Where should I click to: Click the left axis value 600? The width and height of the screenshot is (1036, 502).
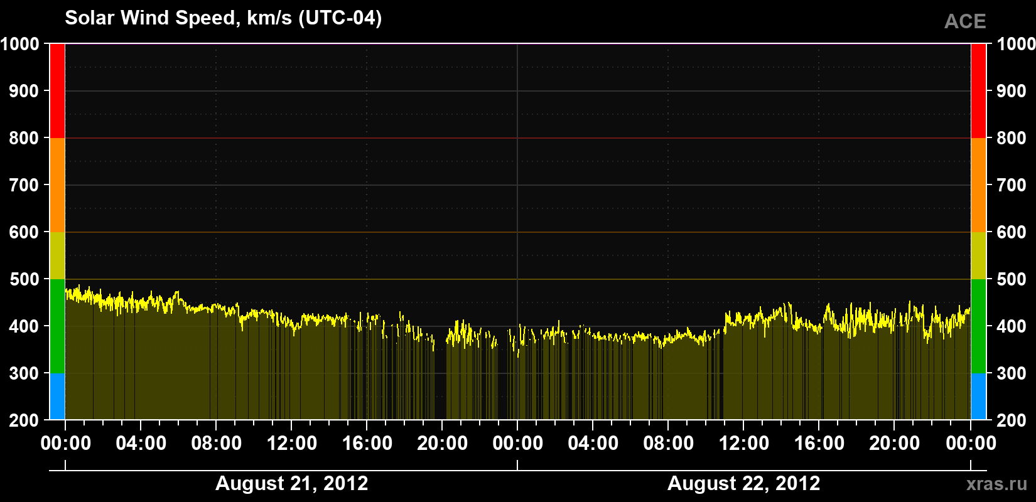pyautogui.click(x=24, y=232)
